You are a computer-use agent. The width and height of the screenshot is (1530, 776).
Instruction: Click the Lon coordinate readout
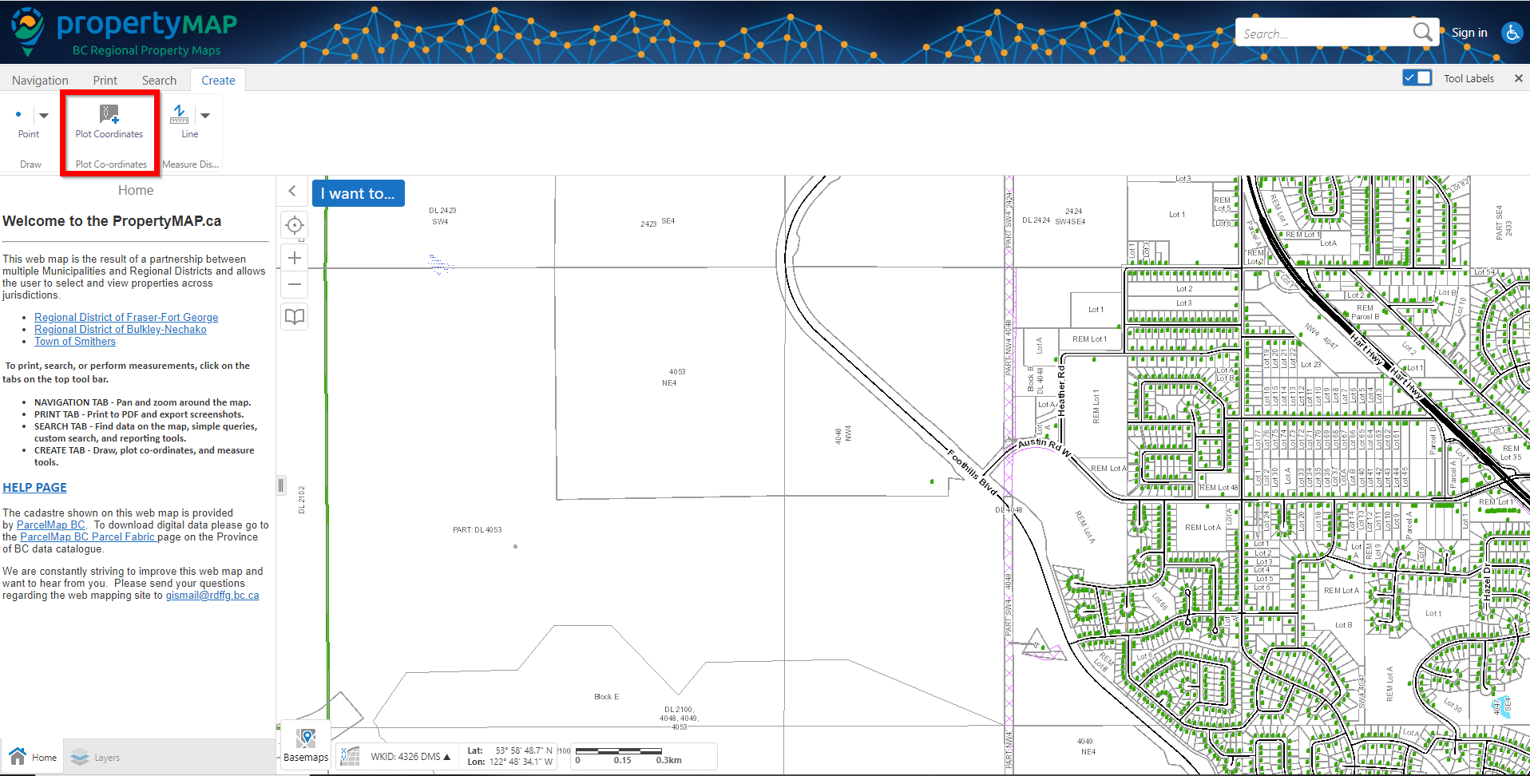[x=509, y=762]
